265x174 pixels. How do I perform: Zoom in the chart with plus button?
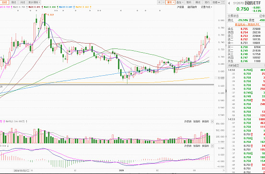[x=159, y=2]
